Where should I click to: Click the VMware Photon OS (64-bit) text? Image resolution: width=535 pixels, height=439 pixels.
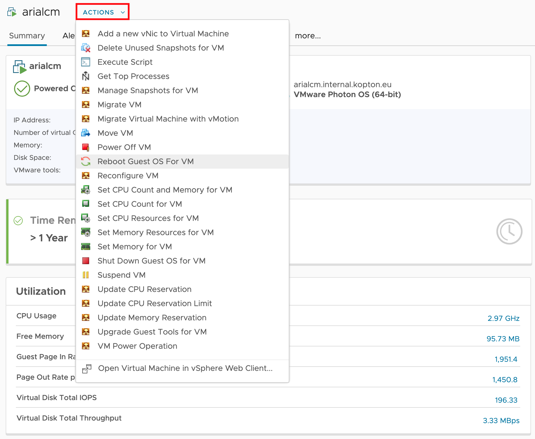tap(347, 94)
